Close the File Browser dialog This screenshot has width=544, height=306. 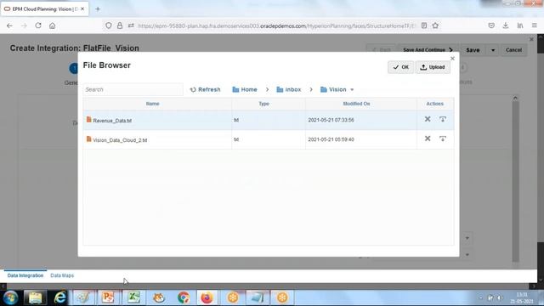pos(452,59)
